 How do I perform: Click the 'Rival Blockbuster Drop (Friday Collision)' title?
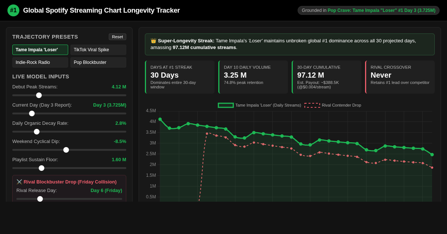click(70, 182)
